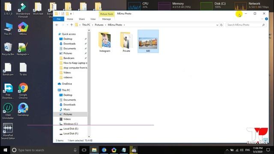Open the File ribbon tab
Viewport: 274px width, 154px height.
tap(59, 19)
